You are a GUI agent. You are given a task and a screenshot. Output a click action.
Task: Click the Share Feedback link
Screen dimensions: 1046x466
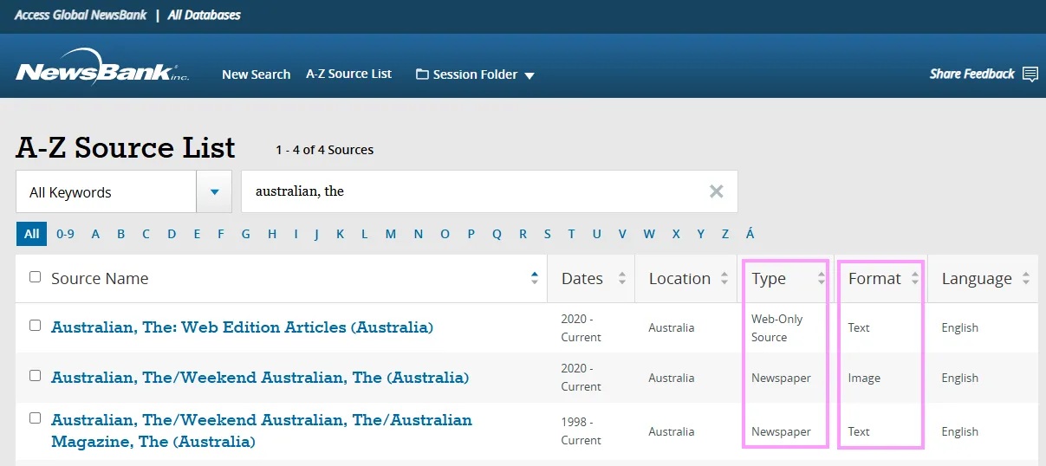coord(972,74)
